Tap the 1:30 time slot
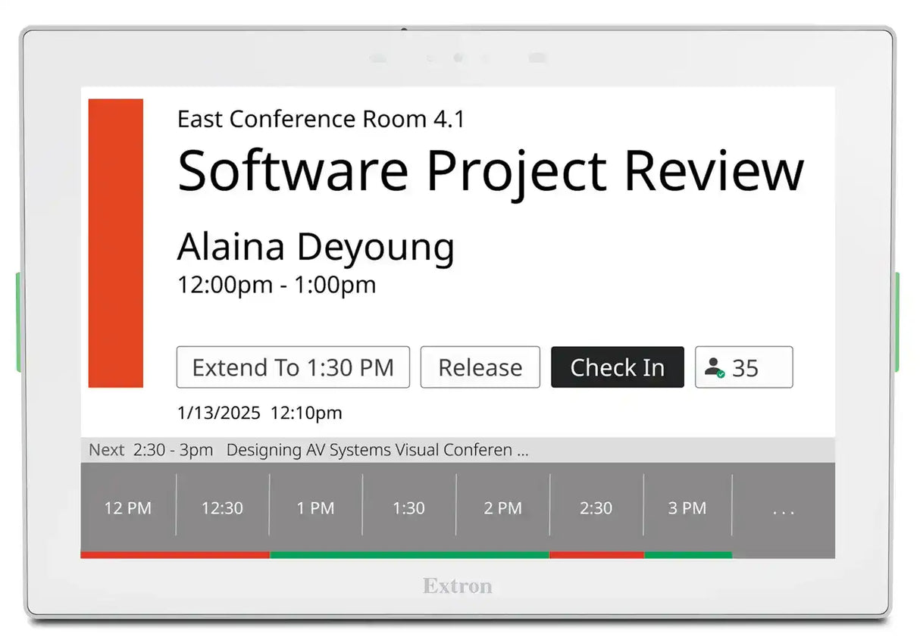920x640 pixels. pyautogui.click(x=408, y=508)
